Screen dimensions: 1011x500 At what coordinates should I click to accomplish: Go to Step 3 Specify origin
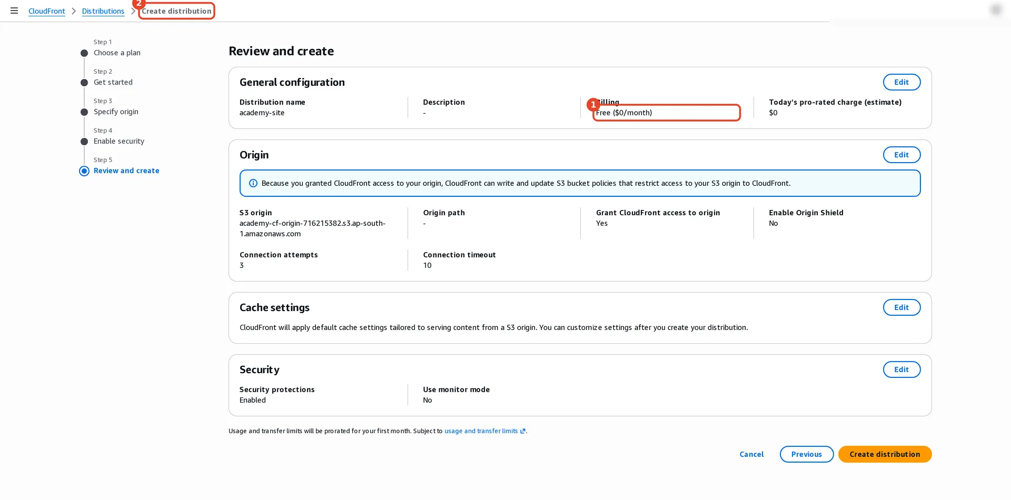[116, 112]
